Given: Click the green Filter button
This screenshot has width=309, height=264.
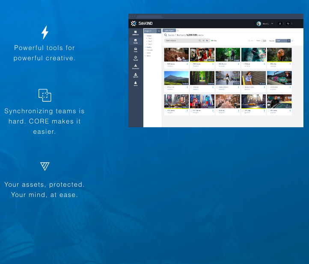Looking at the screenshot, I should [x=214, y=41].
